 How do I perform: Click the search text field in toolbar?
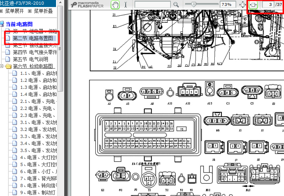153,5
